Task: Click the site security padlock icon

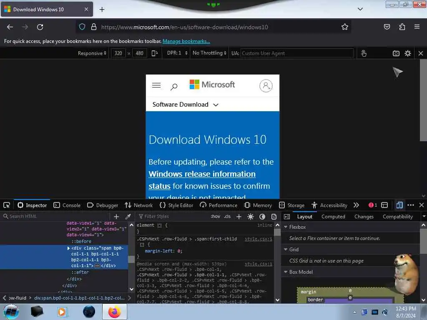Action: pos(94,27)
